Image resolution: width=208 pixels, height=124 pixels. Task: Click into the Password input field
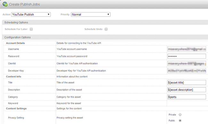(187, 56)
